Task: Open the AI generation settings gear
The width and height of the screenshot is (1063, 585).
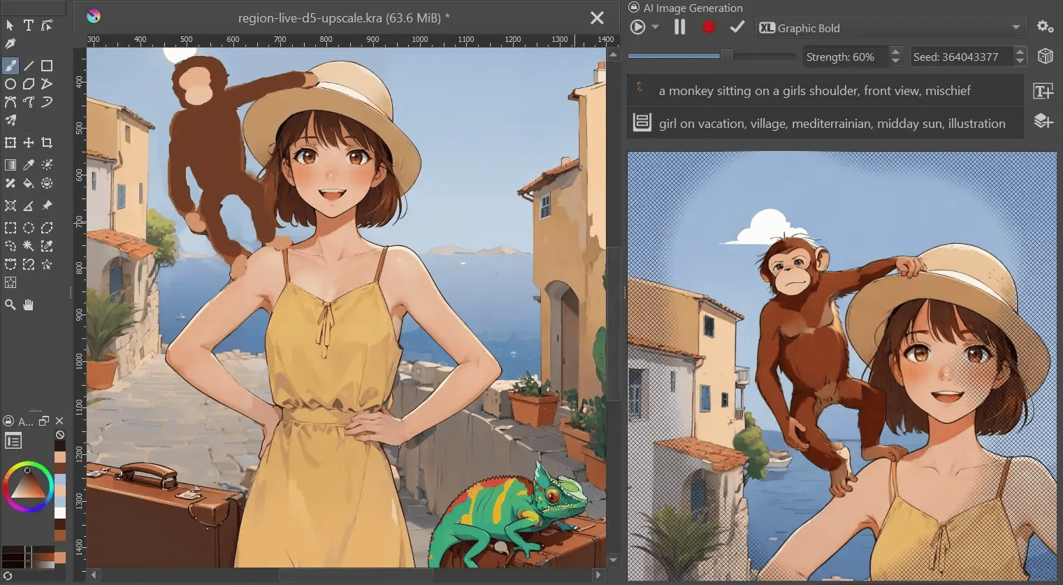Action: pos(1043,27)
